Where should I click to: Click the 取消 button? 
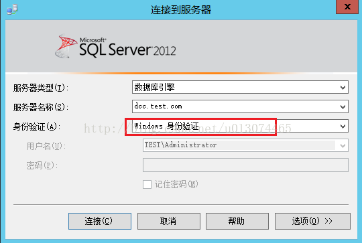coord(169,221)
